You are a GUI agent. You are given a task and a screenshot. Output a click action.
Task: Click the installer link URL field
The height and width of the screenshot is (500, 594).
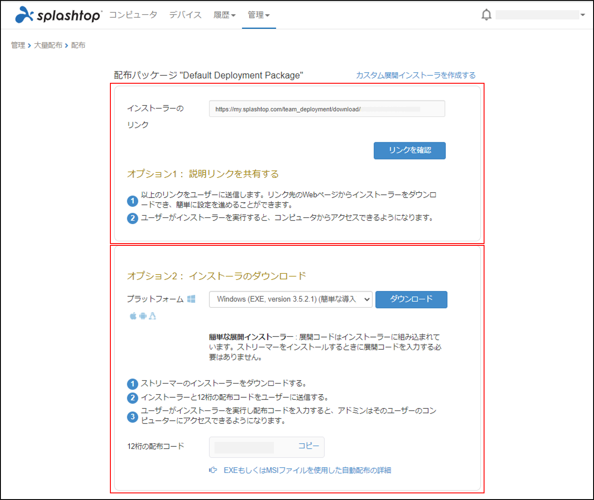click(327, 109)
